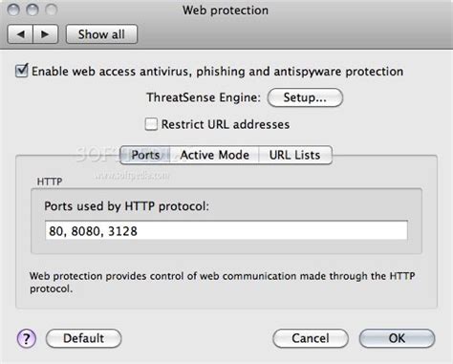This screenshot has height=364, width=453.
Task: Disable web access antivirus protection checkbox
Action: point(22,71)
